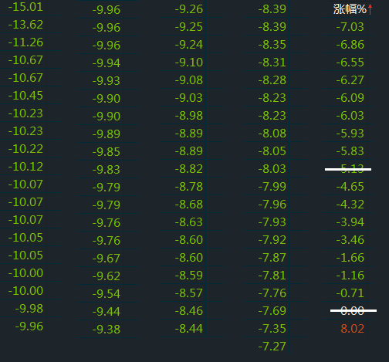This screenshot has width=389, height=362.
Task: Select the -9.26 value
Action: (x=189, y=9)
